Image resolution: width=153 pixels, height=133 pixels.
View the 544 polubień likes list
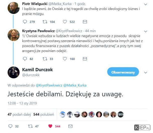tap(44, 114)
